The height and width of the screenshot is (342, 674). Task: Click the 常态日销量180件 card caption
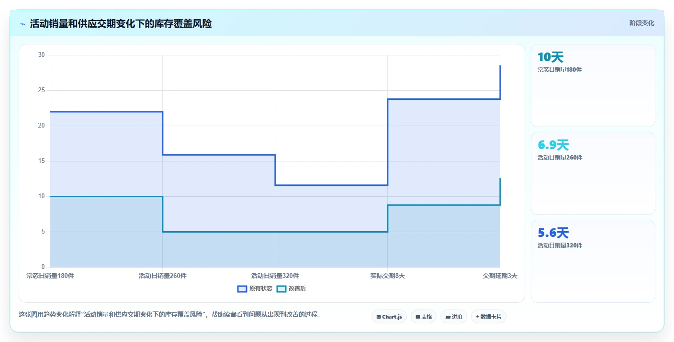click(x=560, y=70)
